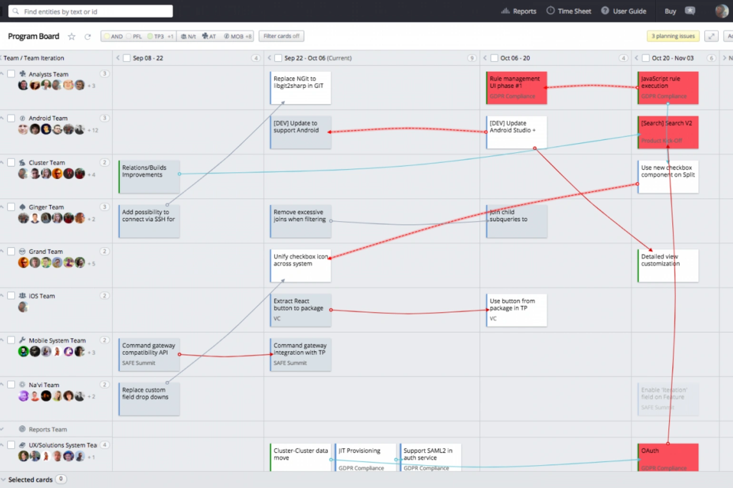733x488 pixels.
Task: Open the '[Search] Search V2' card
Action: [x=668, y=132]
